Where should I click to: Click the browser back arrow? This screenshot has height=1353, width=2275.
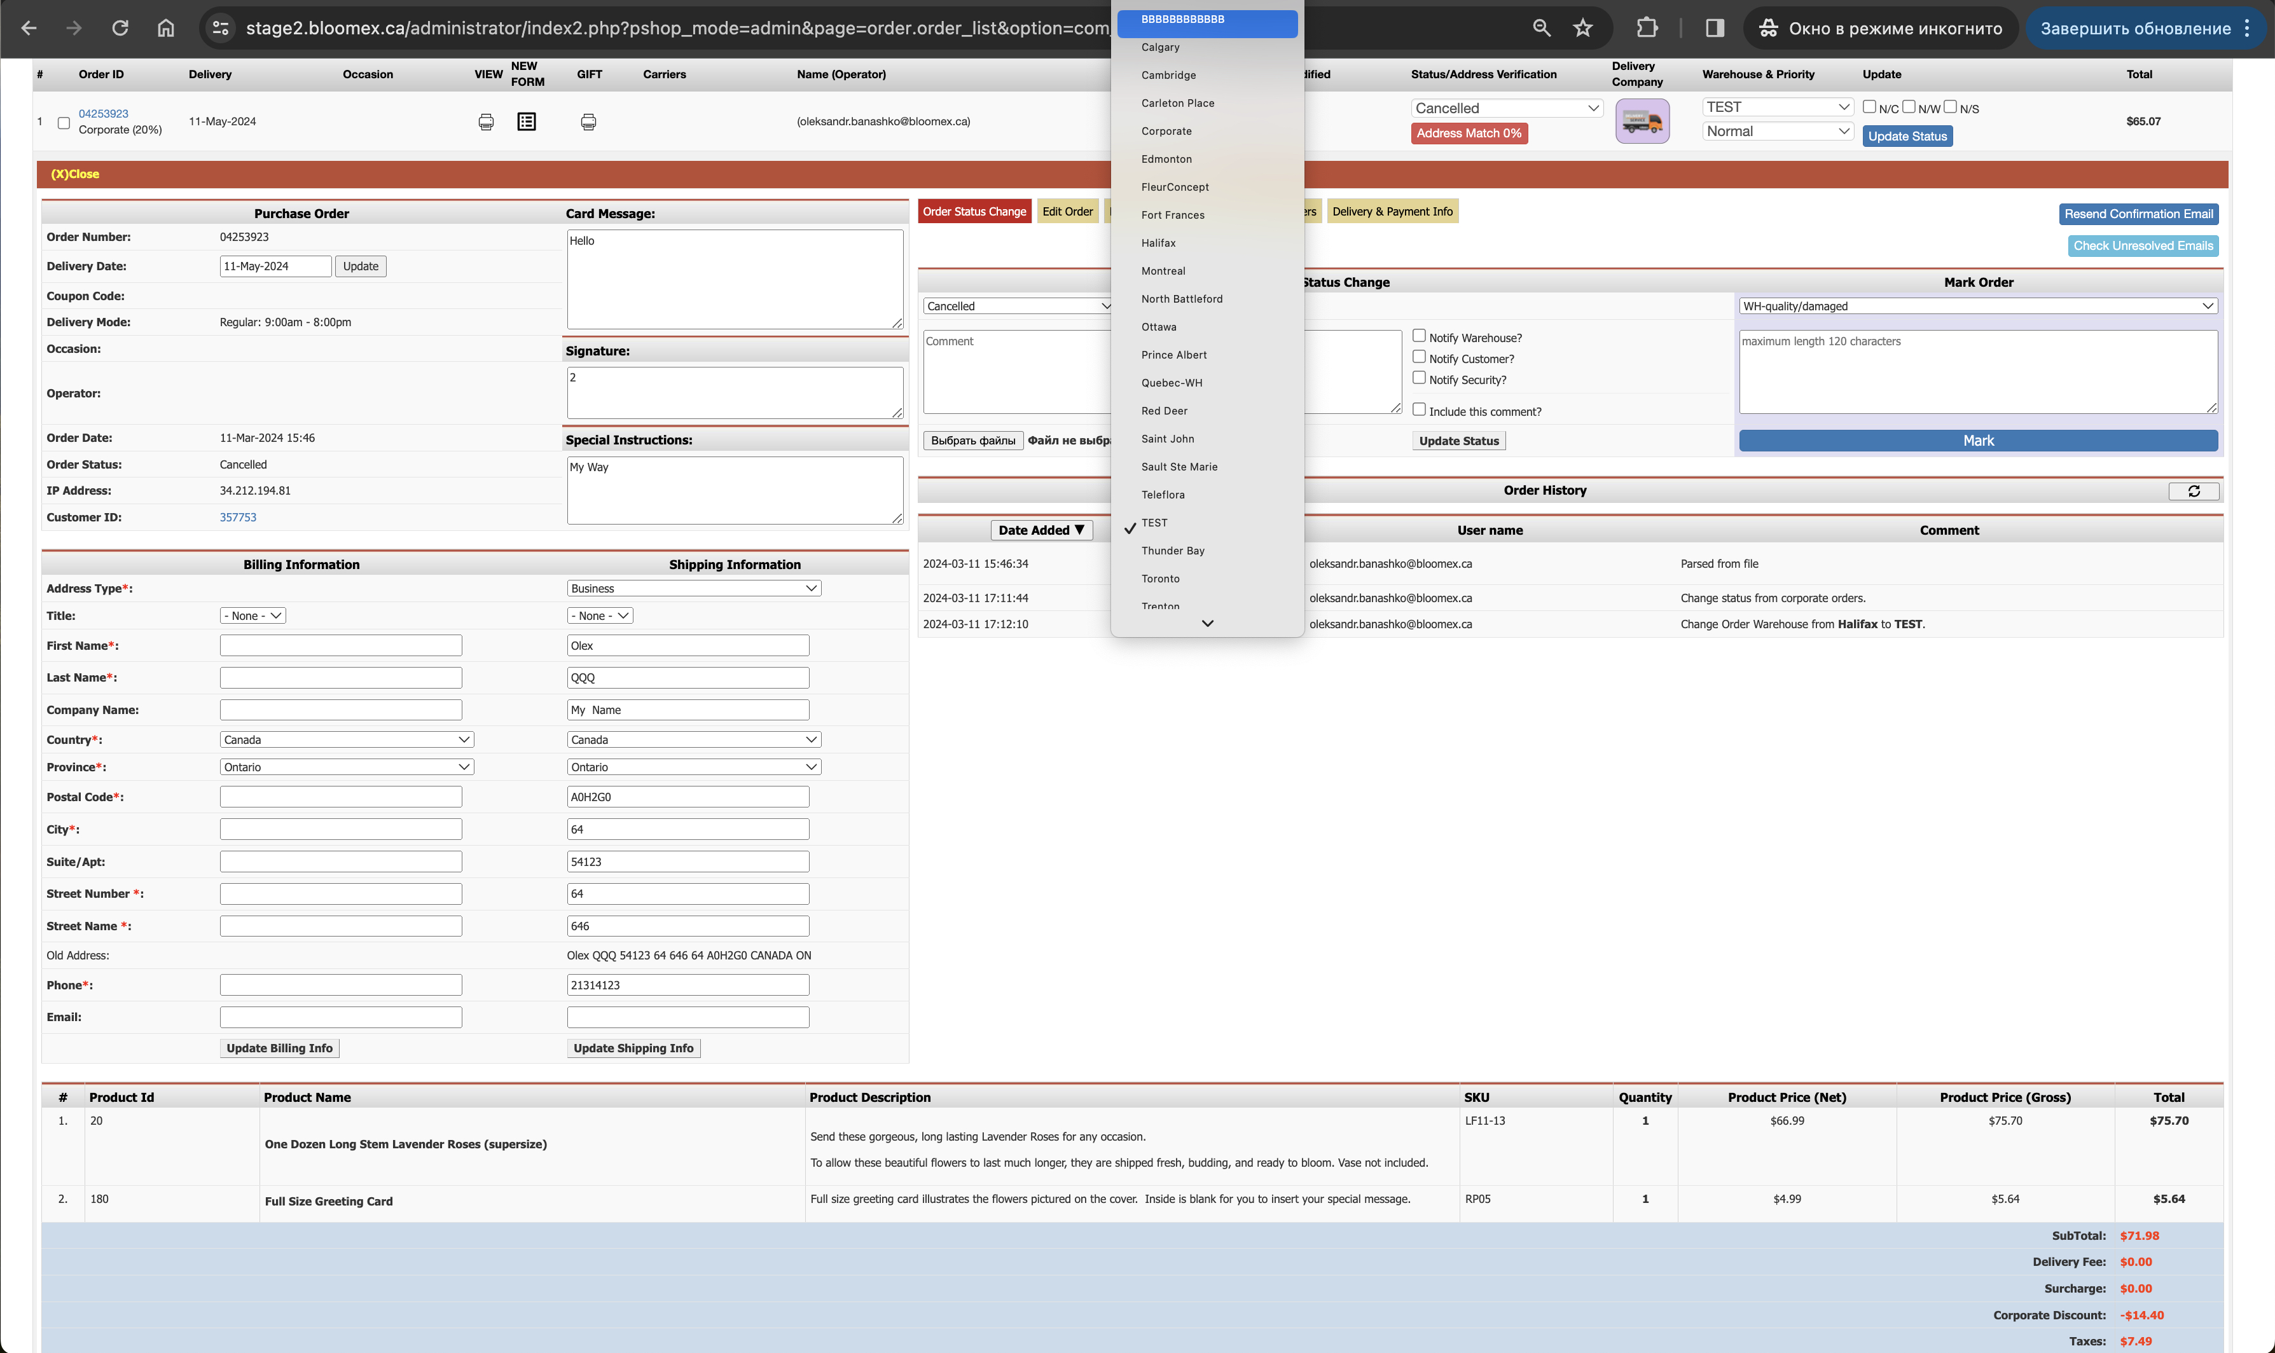coord(29,28)
